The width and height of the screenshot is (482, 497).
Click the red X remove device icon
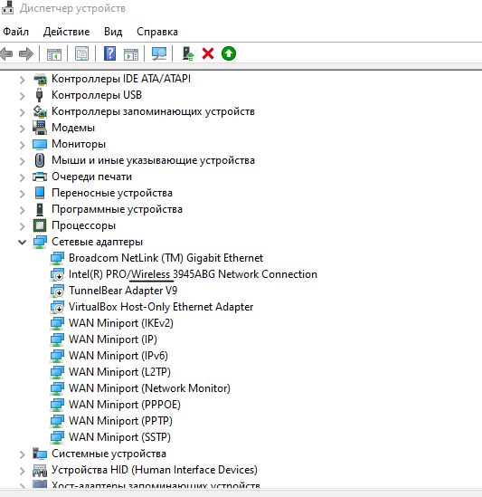[x=208, y=53]
